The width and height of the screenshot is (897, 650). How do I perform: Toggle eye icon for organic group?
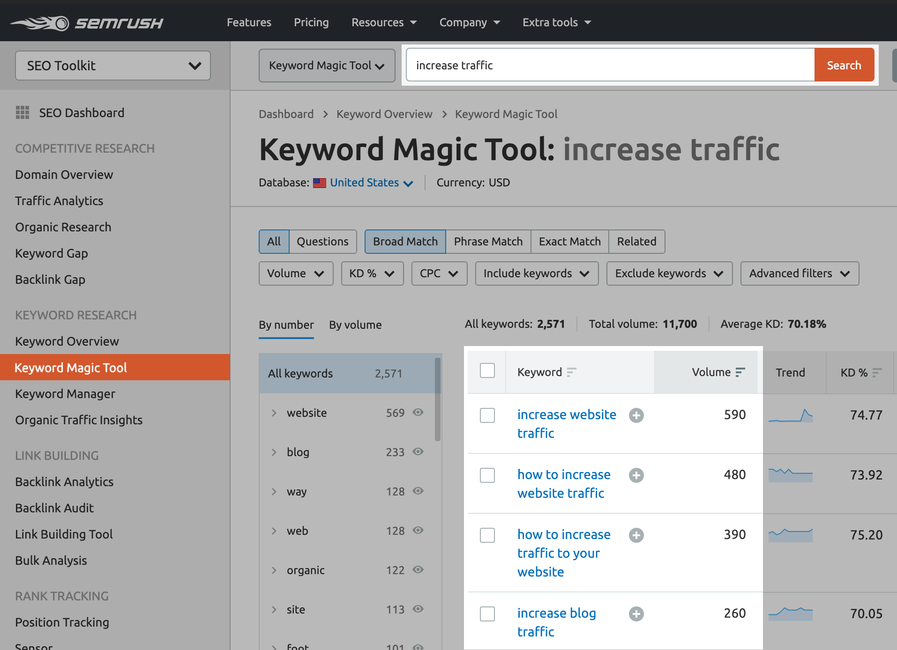click(x=418, y=569)
